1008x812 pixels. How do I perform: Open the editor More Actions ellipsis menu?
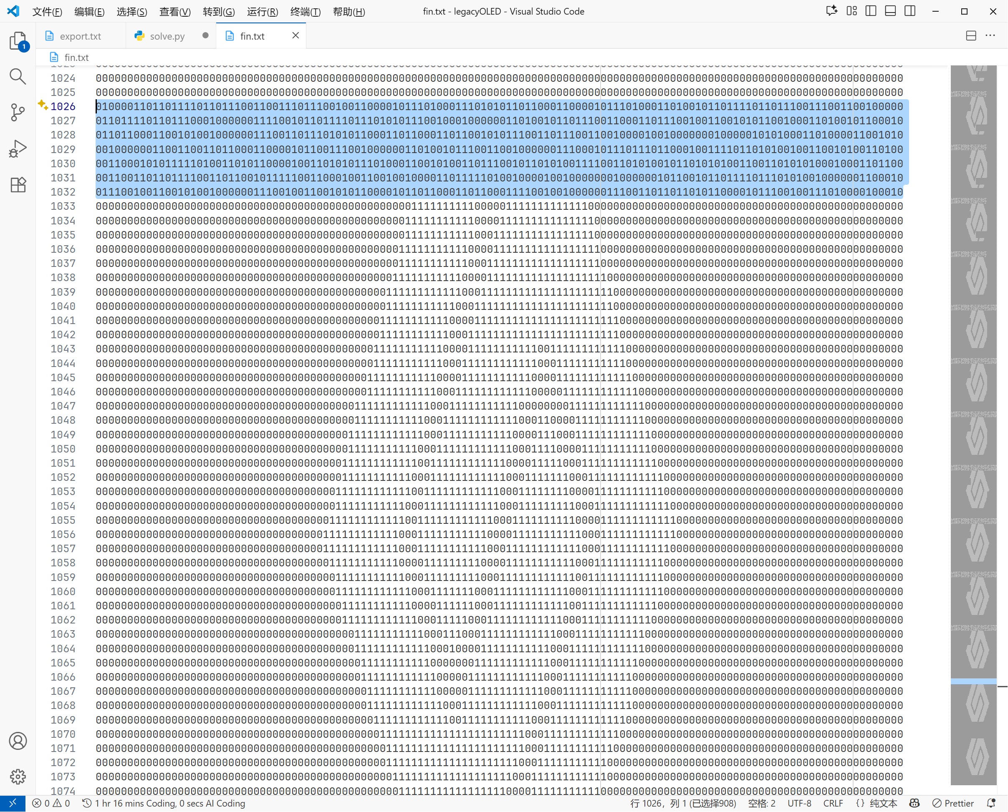990,35
